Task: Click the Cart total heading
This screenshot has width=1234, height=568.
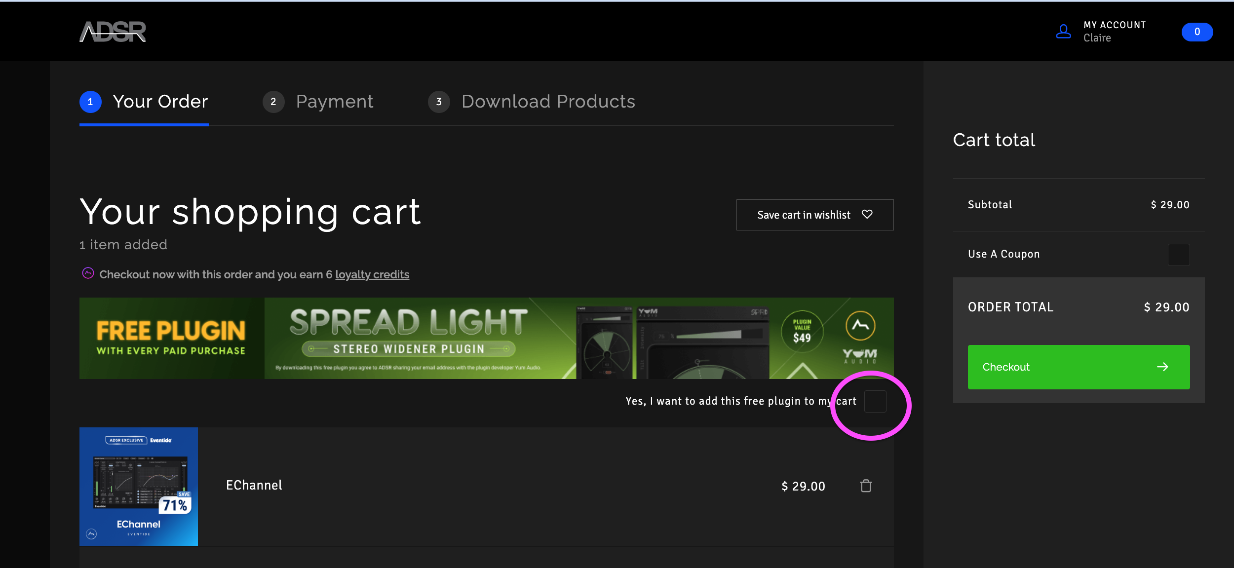Action: (994, 140)
